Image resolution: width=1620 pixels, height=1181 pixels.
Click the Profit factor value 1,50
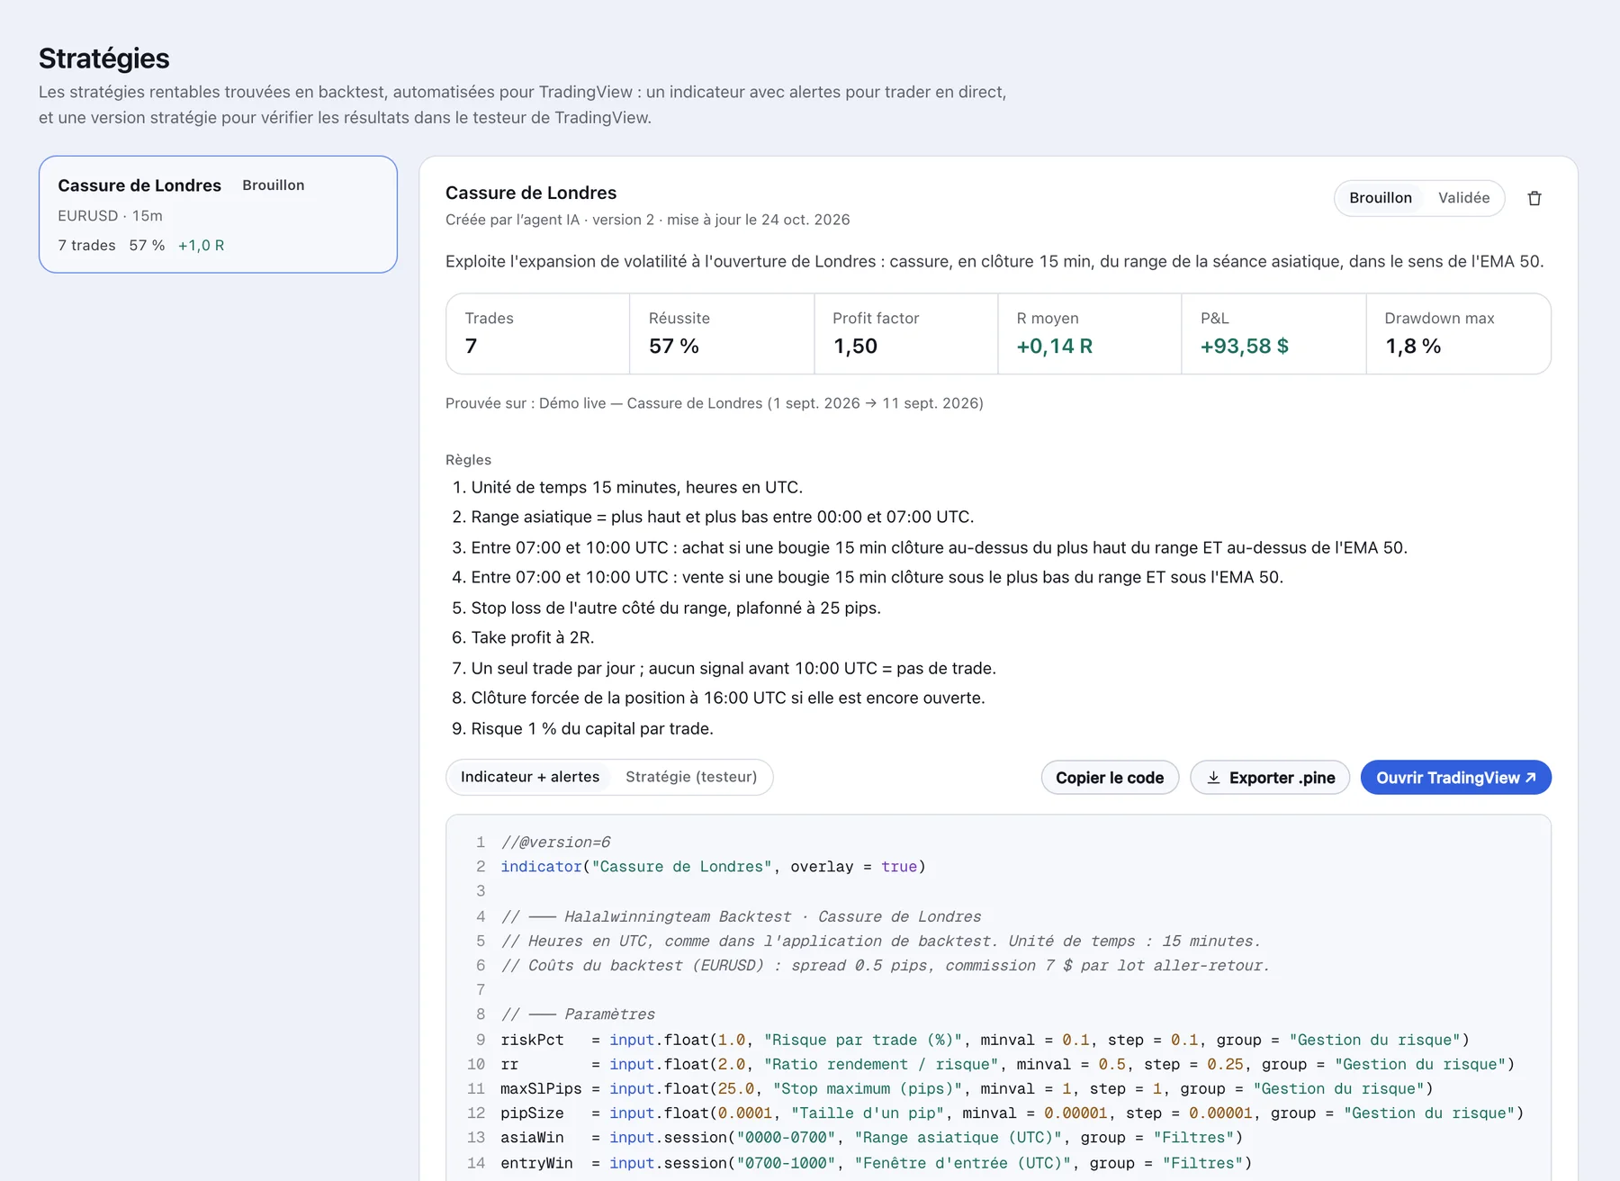click(855, 347)
